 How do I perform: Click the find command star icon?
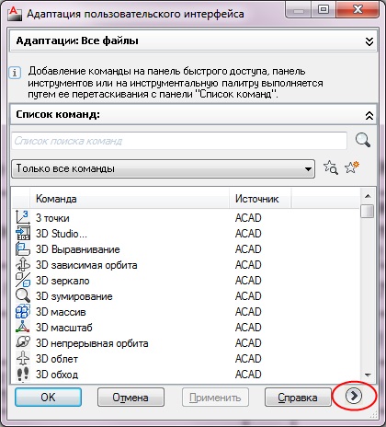(331, 167)
